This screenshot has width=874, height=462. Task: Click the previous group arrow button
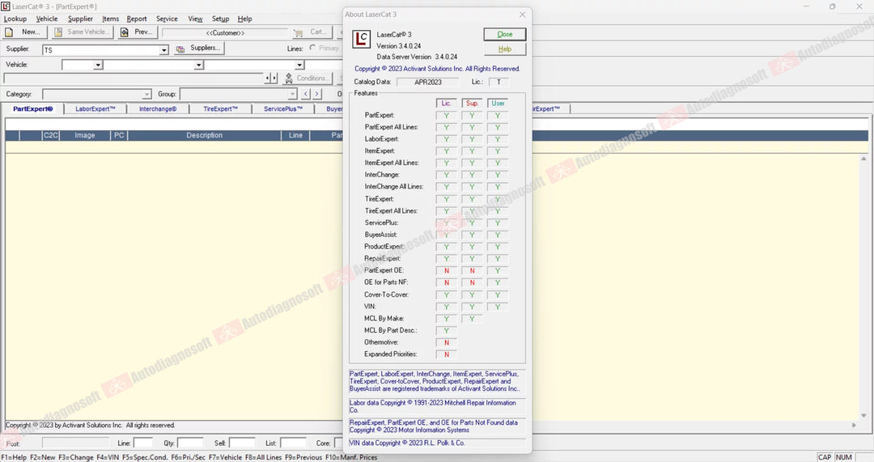[305, 94]
